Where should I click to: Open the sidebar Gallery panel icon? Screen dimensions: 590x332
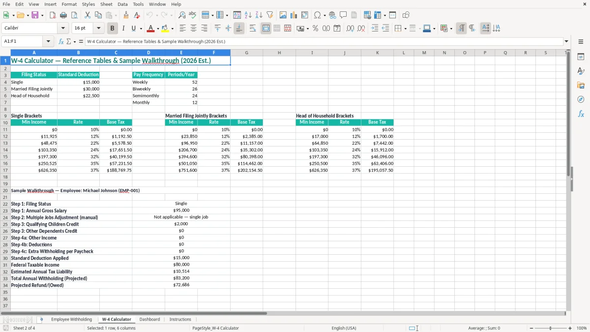pos(581,86)
